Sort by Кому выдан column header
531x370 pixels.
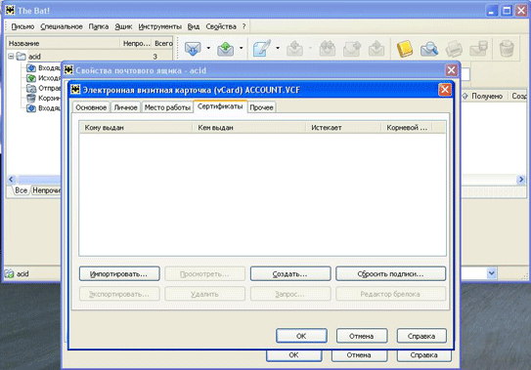tap(136, 128)
